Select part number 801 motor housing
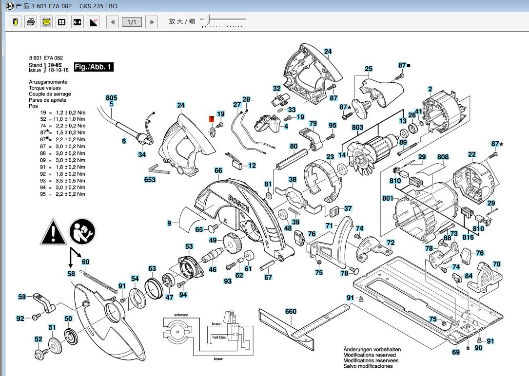Image resolution: width=529 pixels, height=376 pixels. coord(388,198)
